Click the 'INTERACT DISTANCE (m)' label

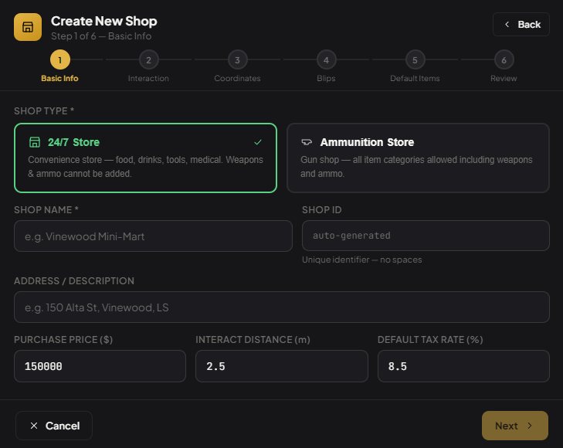click(253, 340)
